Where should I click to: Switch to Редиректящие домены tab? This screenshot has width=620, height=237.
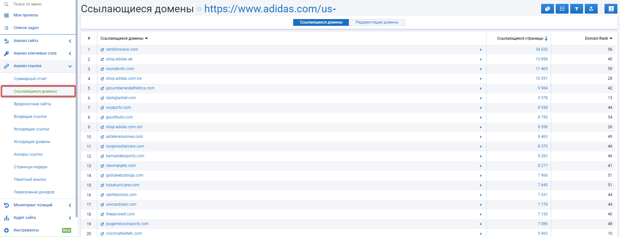click(377, 22)
